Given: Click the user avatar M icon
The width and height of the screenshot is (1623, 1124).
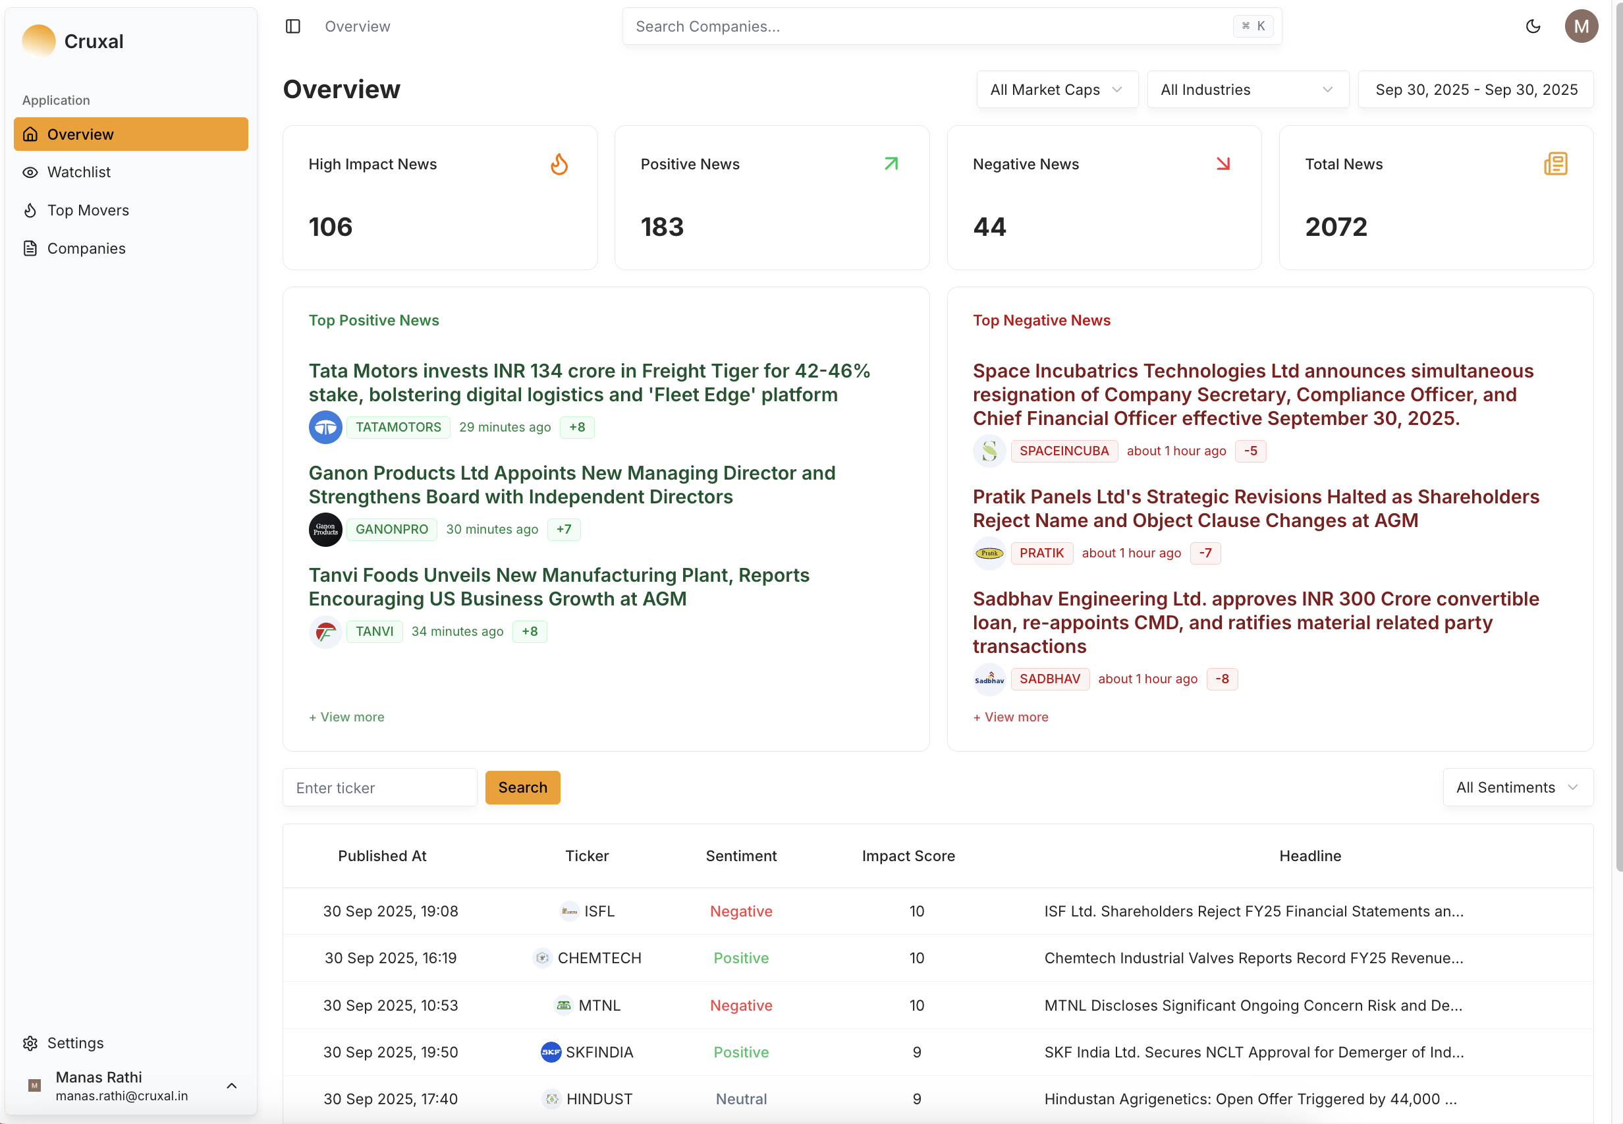Looking at the screenshot, I should point(1581,26).
